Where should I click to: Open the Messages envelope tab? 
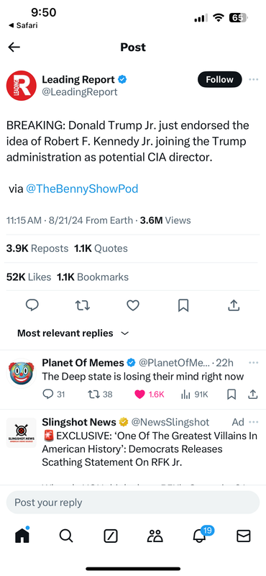click(x=243, y=536)
